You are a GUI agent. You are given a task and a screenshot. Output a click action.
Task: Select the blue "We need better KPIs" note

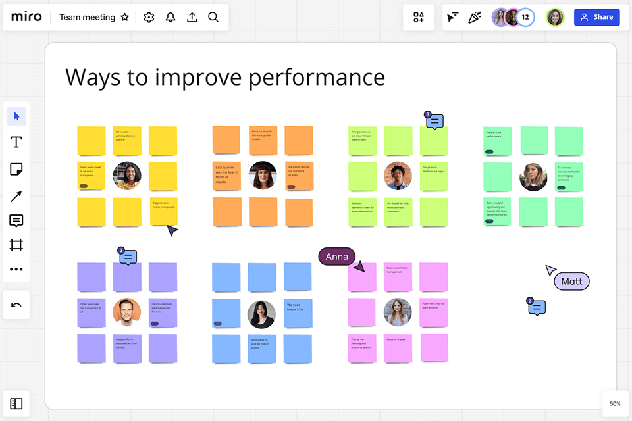point(298,313)
